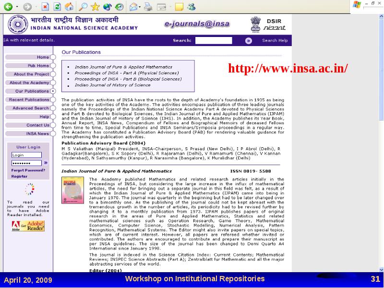Click the password field in User Login
The image size is (384, 288).
[x=26, y=163]
